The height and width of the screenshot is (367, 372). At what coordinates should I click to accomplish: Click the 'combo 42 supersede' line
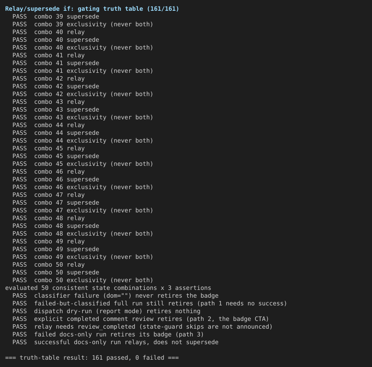(x=56, y=87)
